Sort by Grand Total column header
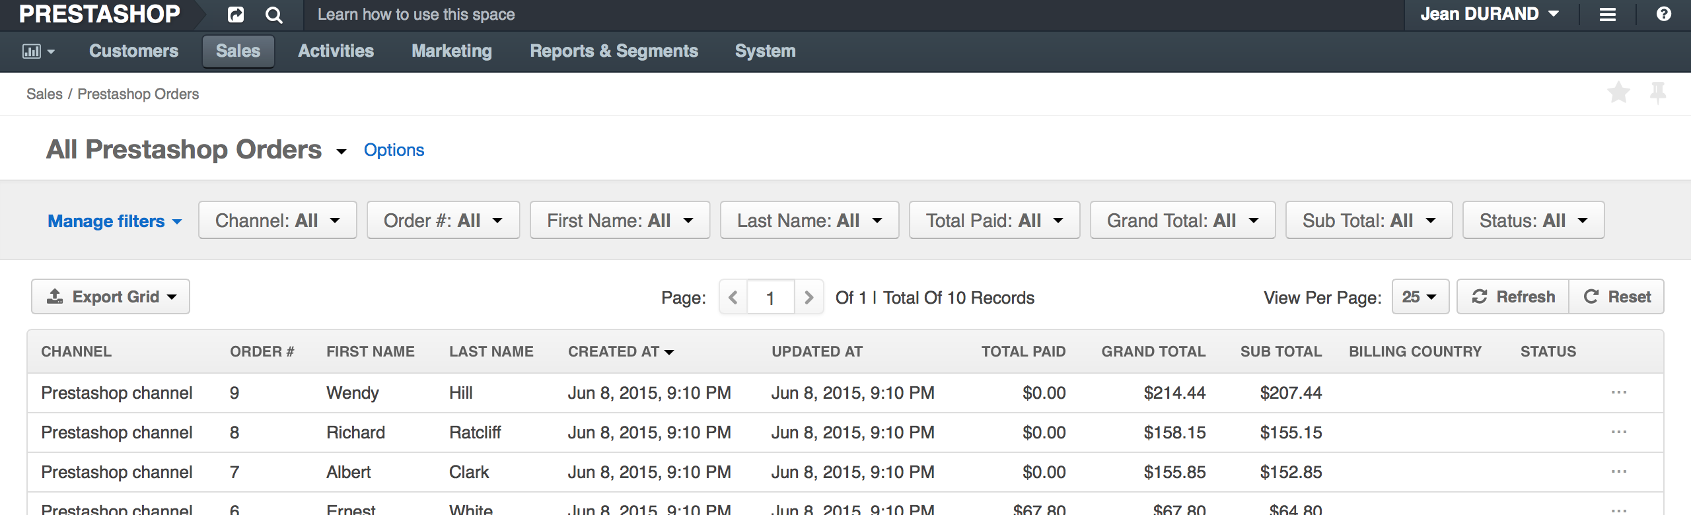This screenshot has width=1691, height=515. 1153,351
